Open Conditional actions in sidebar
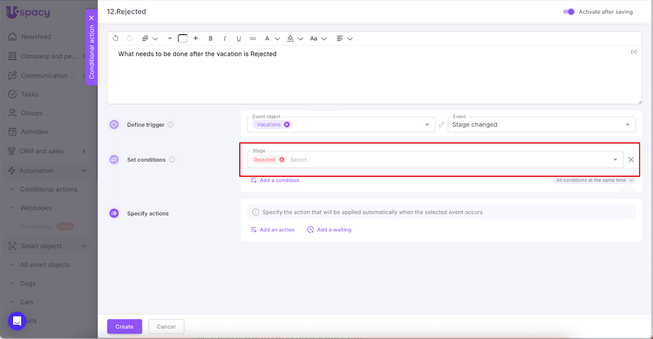This screenshot has height=339, width=653. click(x=49, y=190)
